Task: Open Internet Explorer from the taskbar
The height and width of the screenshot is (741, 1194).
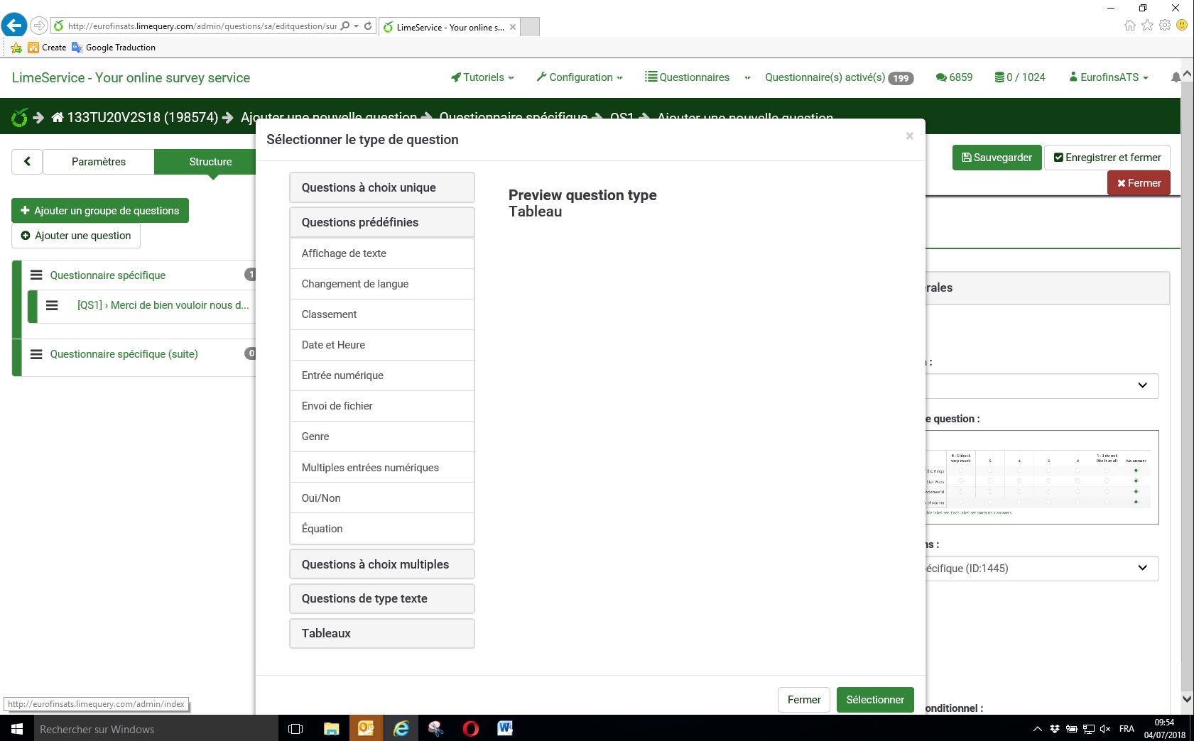Action: 401,729
